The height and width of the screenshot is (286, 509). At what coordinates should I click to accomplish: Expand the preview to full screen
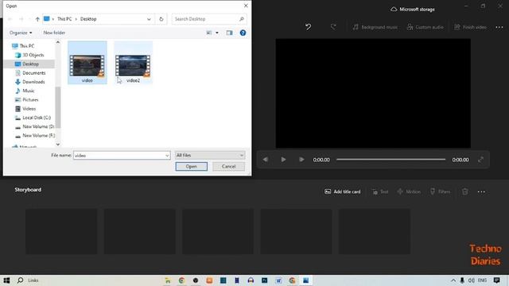click(x=480, y=160)
